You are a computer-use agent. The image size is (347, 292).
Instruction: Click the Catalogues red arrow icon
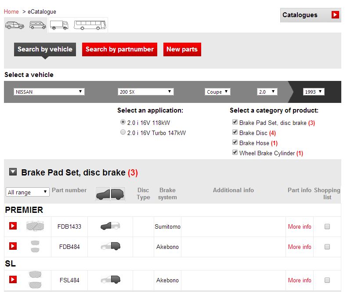[x=335, y=15]
